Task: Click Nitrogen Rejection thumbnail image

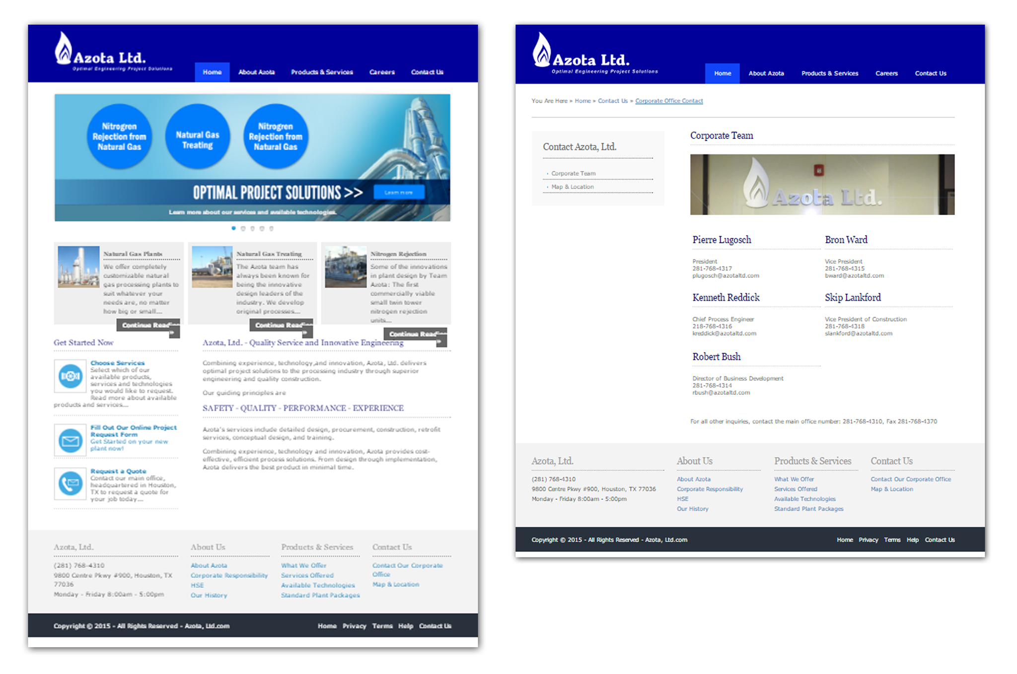Action: pos(345,267)
